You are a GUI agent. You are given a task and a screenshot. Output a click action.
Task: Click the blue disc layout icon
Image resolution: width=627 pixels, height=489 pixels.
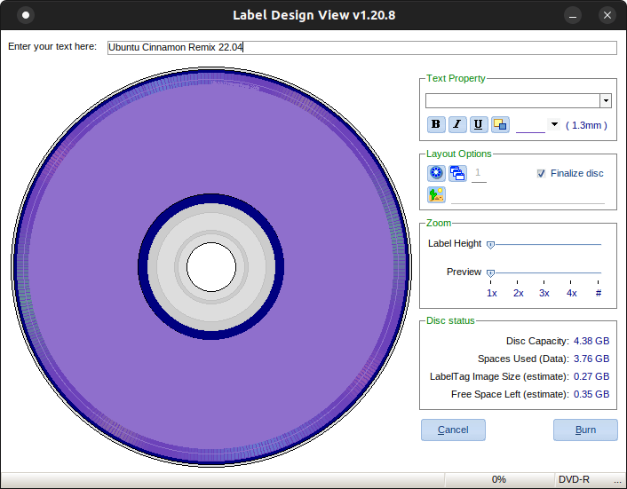click(436, 174)
